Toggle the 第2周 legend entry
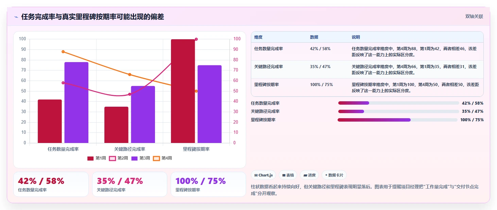 pyautogui.click(x=118, y=158)
